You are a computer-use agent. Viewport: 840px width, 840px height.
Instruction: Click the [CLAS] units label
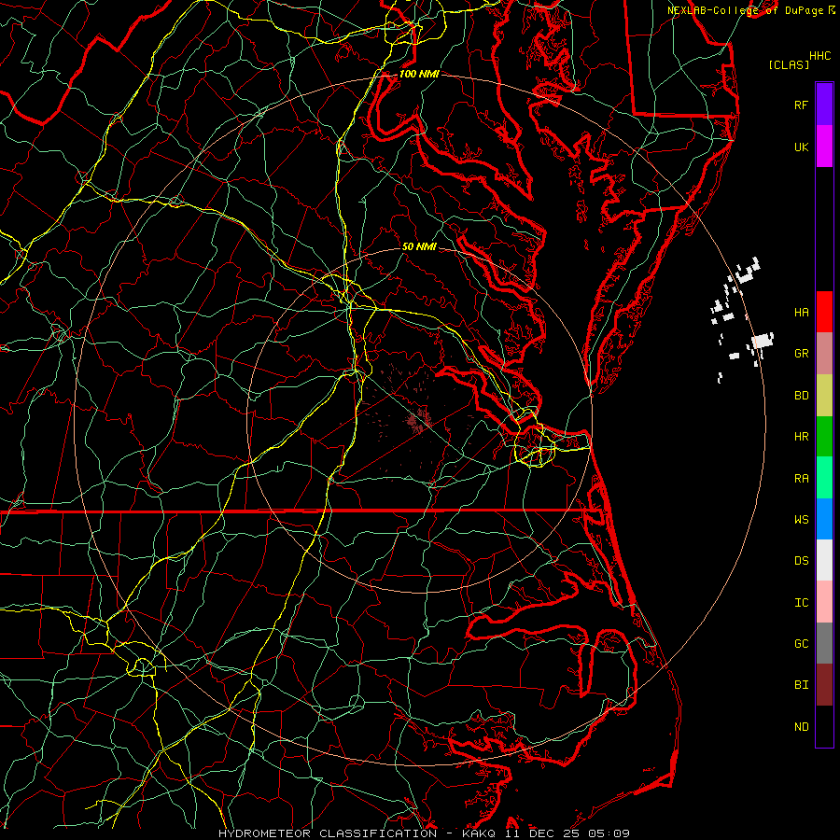(789, 64)
